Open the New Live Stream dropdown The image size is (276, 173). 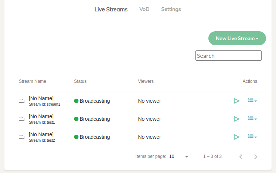point(237,38)
